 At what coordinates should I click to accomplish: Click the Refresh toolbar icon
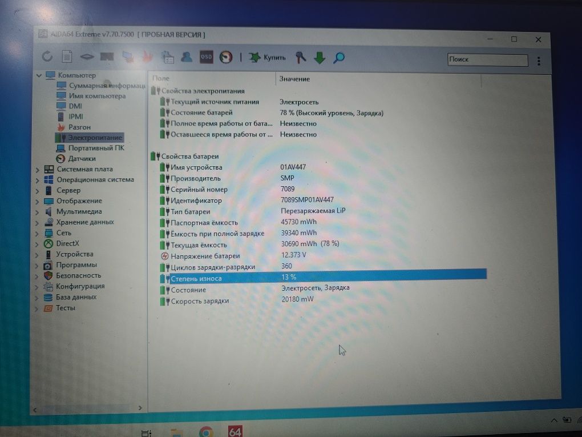click(x=47, y=57)
